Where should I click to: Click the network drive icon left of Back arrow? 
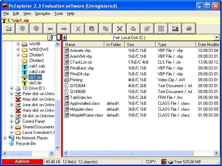(36, 29)
